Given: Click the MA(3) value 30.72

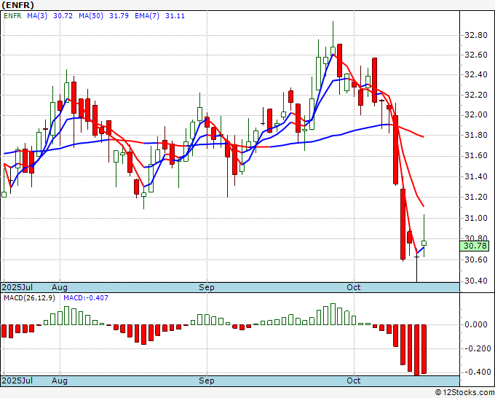Looking at the screenshot, I should [63, 16].
